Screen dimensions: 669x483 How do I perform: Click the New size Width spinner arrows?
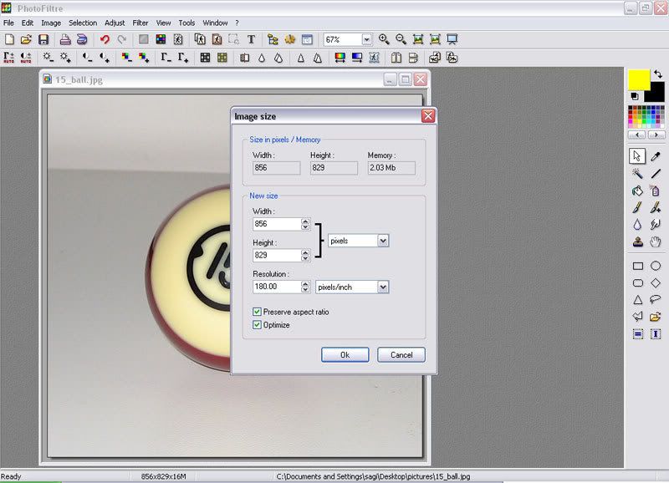[x=305, y=224]
